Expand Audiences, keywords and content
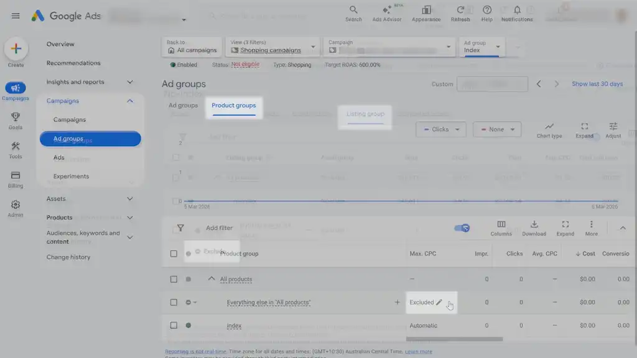The height and width of the screenshot is (358, 637). coord(130,237)
